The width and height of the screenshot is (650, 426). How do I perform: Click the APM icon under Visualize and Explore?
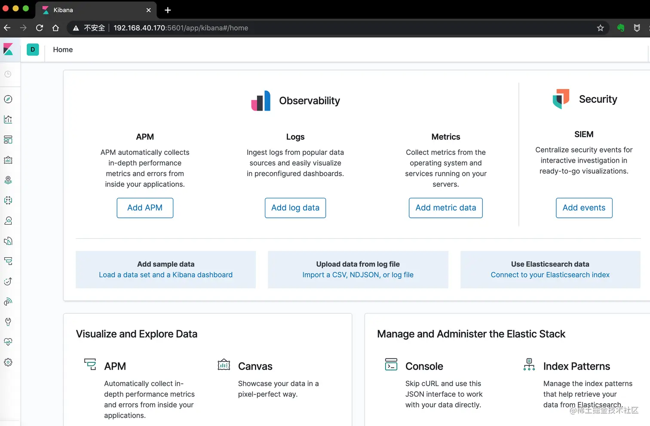pyautogui.click(x=90, y=364)
